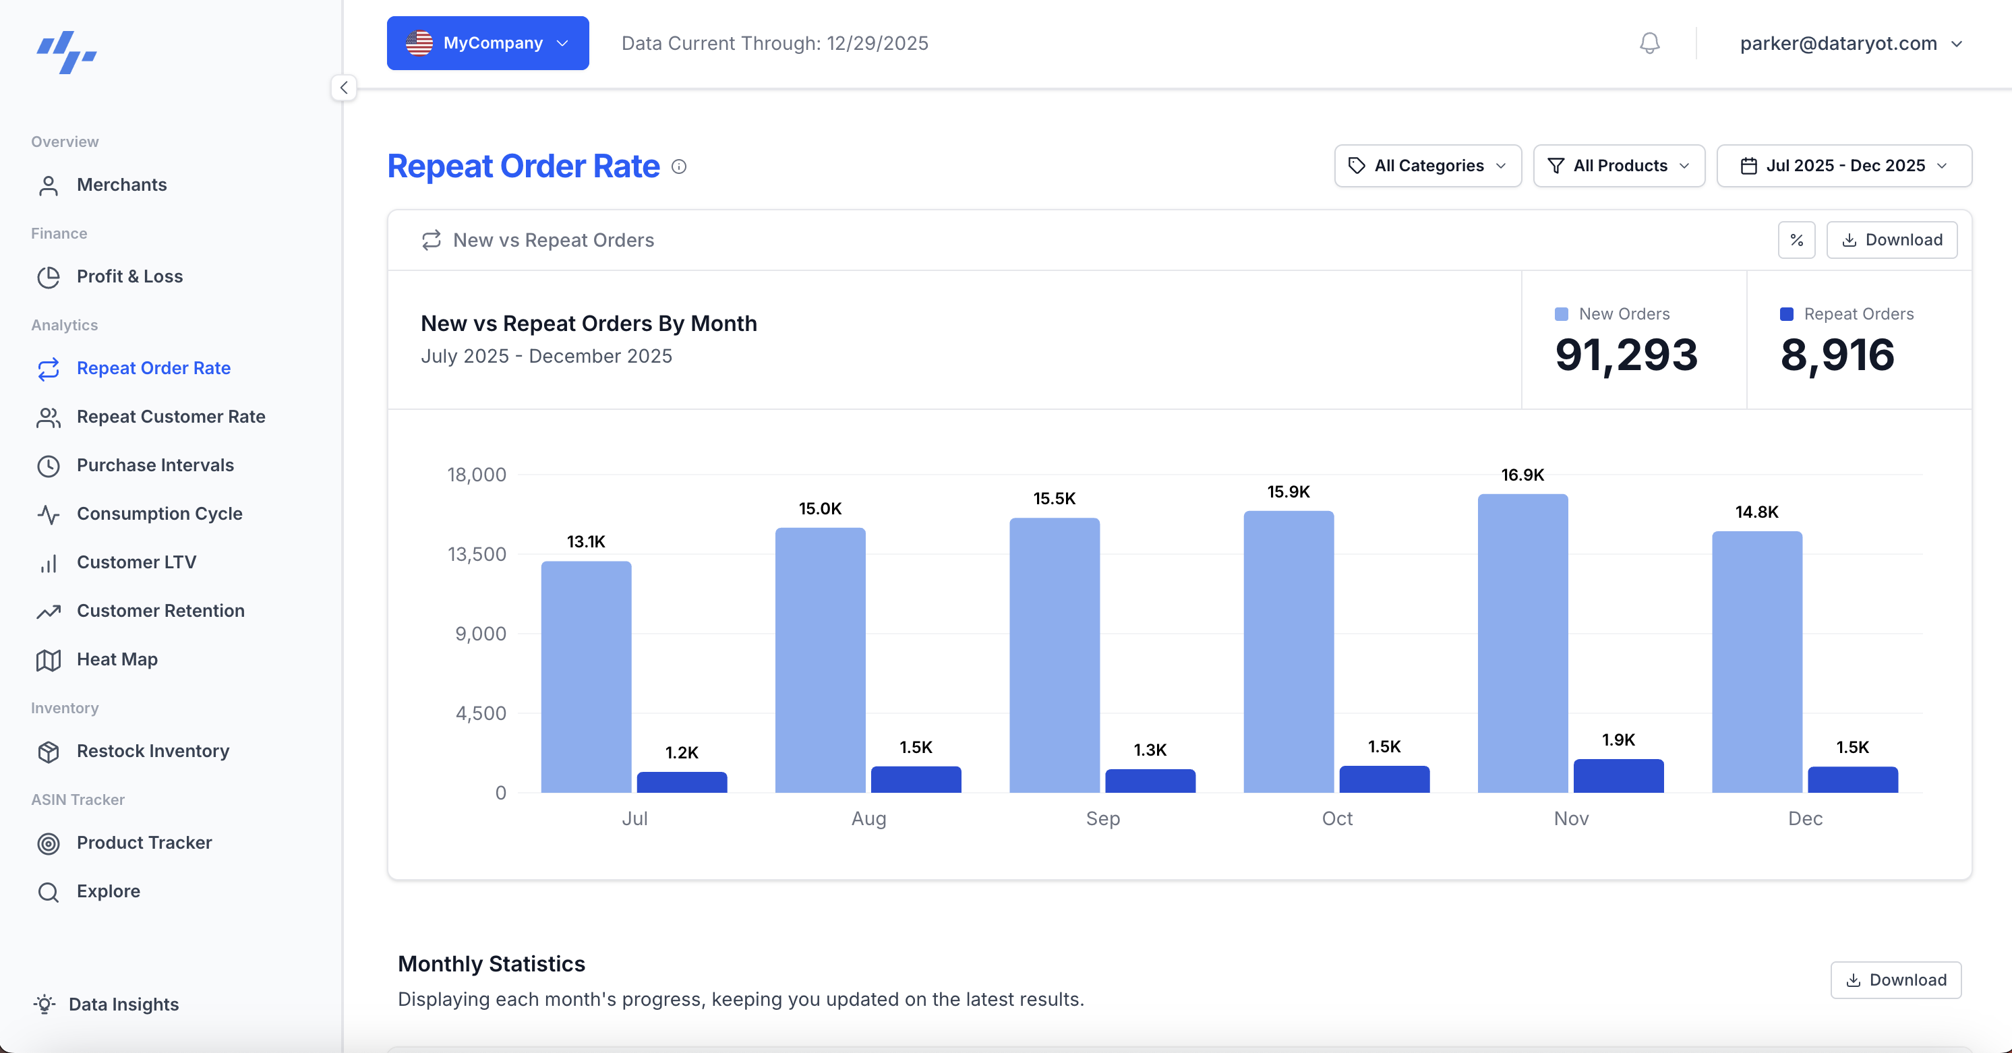Click the Consumption Cycle waveform icon
The height and width of the screenshot is (1053, 2012).
click(x=49, y=514)
